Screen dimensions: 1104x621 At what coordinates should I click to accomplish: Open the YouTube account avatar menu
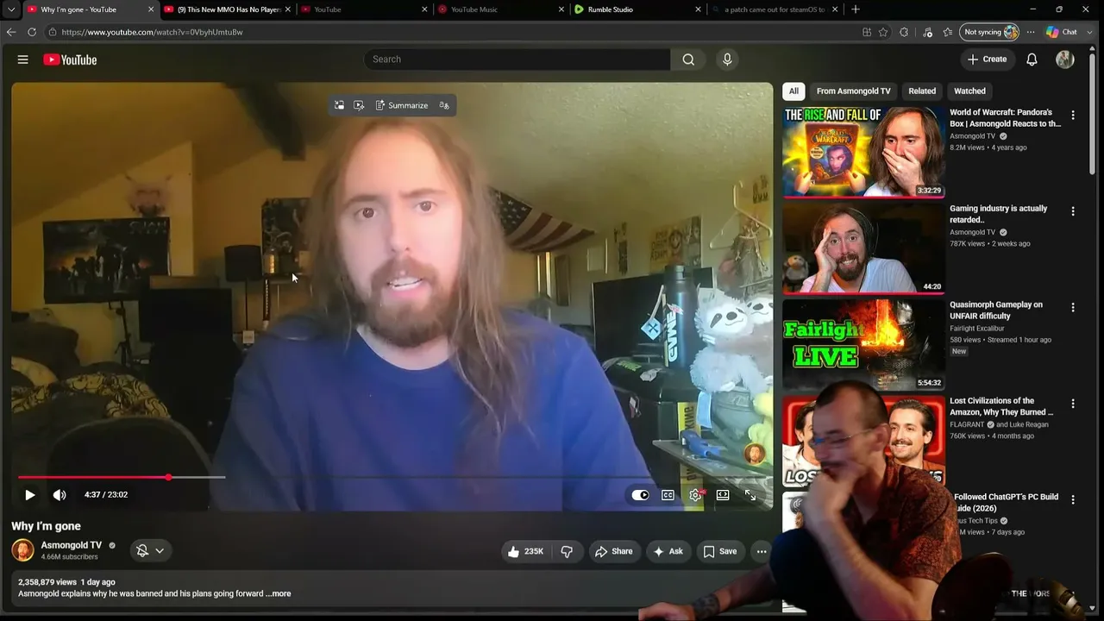(x=1065, y=60)
